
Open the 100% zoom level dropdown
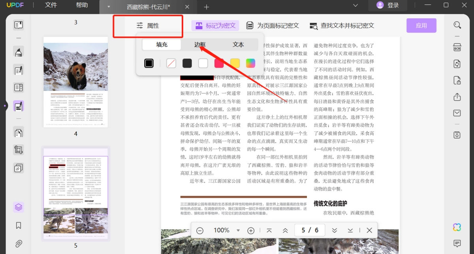coord(238,230)
